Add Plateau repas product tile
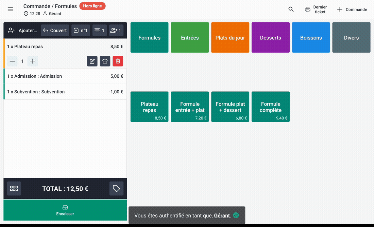 click(149, 107)
